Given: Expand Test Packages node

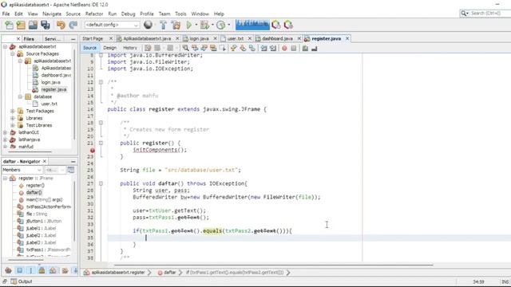Looking at the screenshot, I should pyautogui.click(x=13, y=111).
